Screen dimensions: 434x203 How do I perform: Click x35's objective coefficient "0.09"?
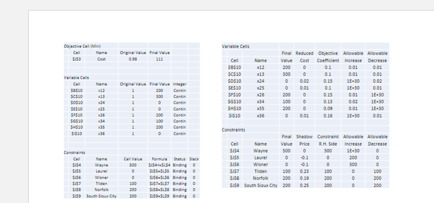click(328, 109)
